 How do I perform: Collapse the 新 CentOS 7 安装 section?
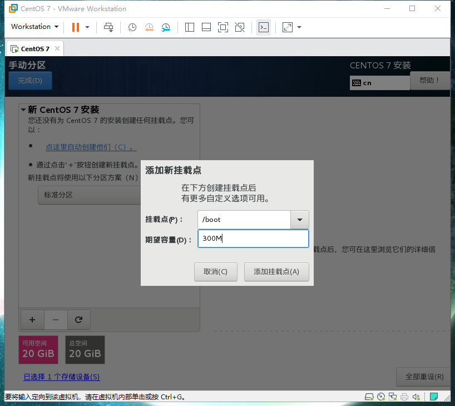point(23,110)
